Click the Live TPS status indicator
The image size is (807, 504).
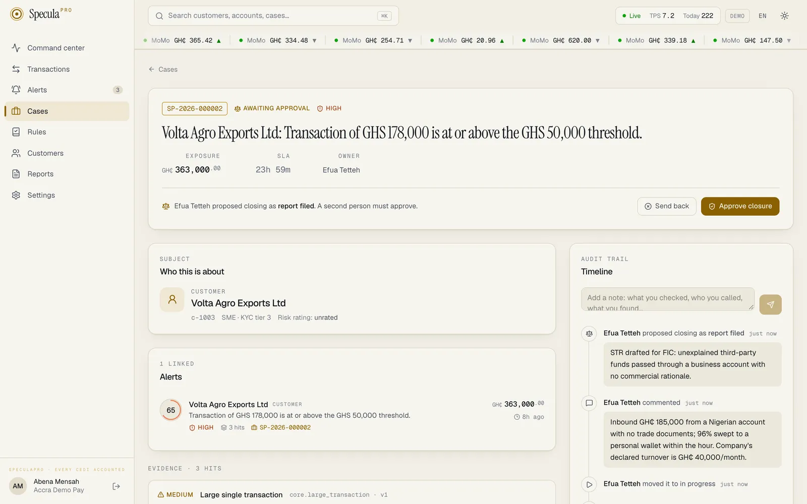667,16
